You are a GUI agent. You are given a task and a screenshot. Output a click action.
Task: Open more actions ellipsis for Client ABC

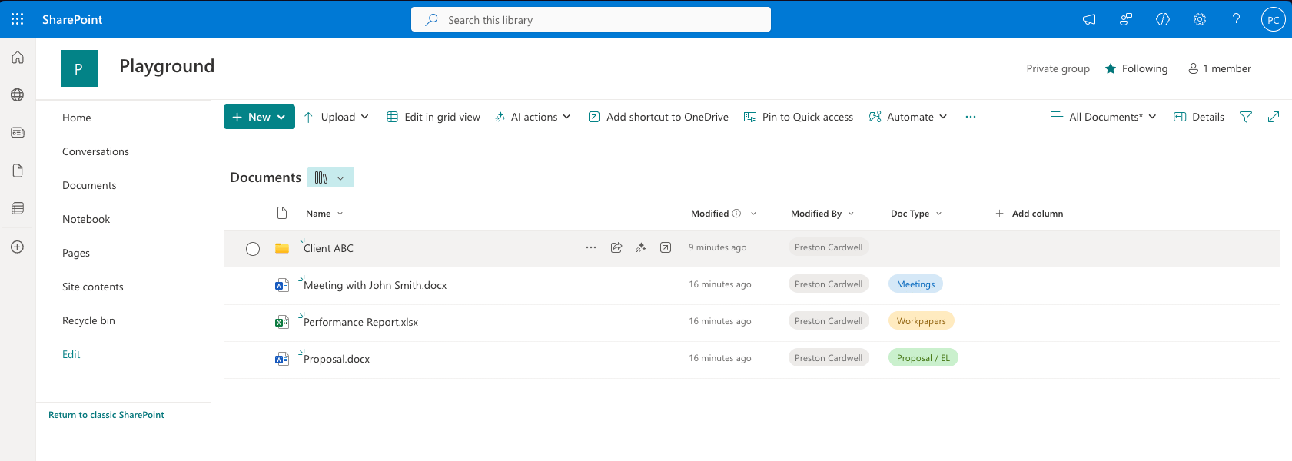coord(590,247)
